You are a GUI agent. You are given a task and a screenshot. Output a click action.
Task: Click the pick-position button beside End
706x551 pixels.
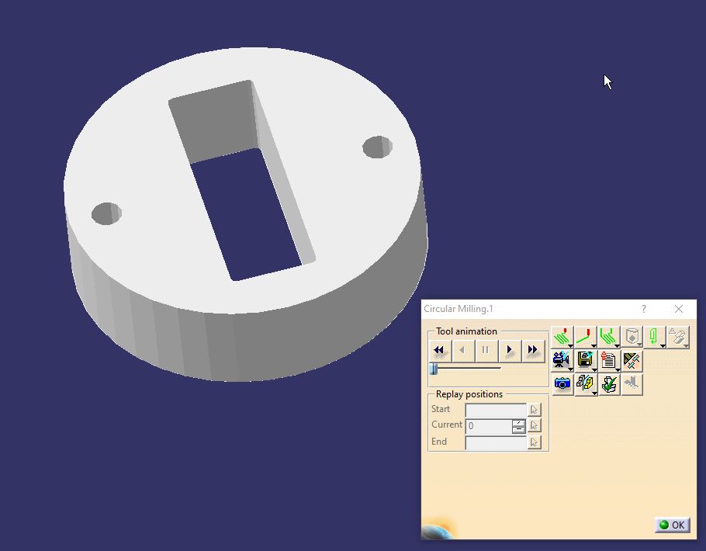click(x=534, y=442)
